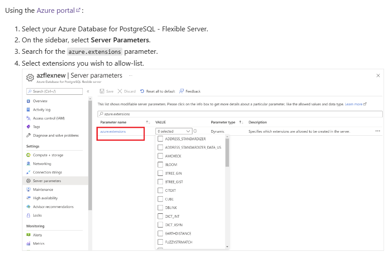The width and height of the screenshot is (388, 261).
Task: Open the azure.extensions value dropdown
Action: 173,131
